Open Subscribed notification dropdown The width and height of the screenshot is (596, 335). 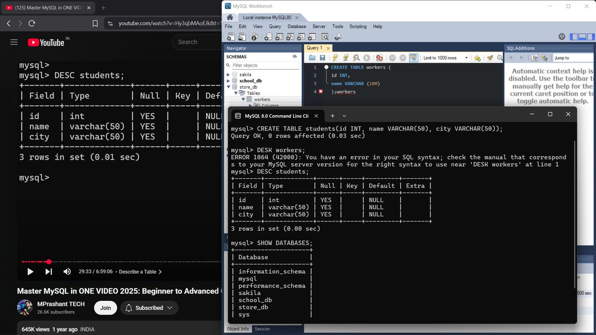point(149,308)
